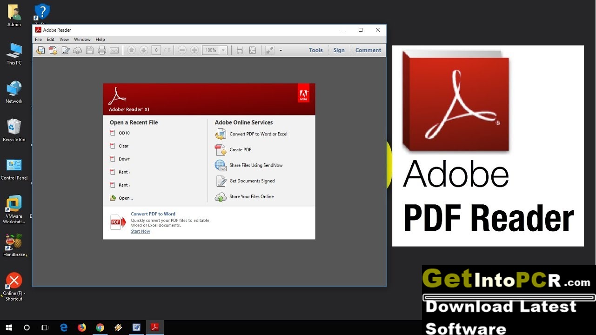
Task: Select Convert PDF to Word or Excel
Action: tap(251, 134)
